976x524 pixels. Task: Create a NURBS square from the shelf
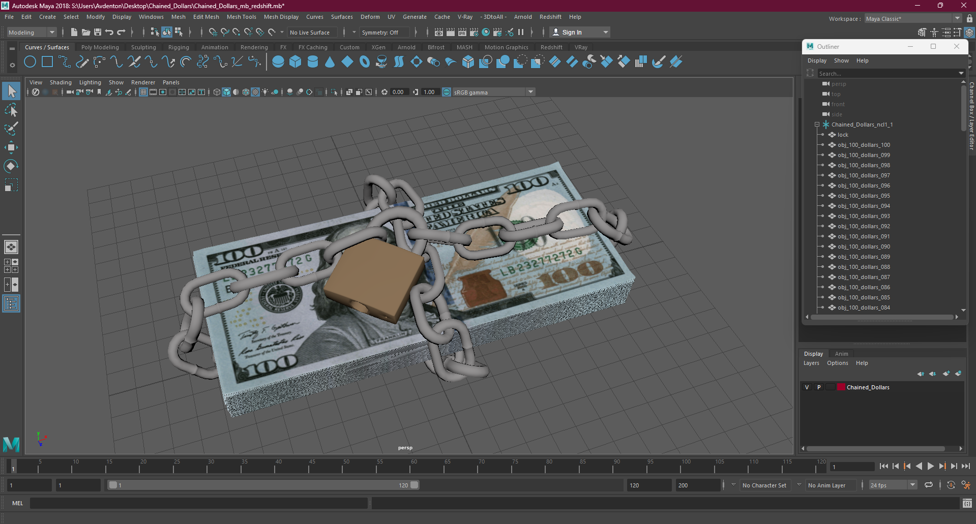[x=47, y=62]
